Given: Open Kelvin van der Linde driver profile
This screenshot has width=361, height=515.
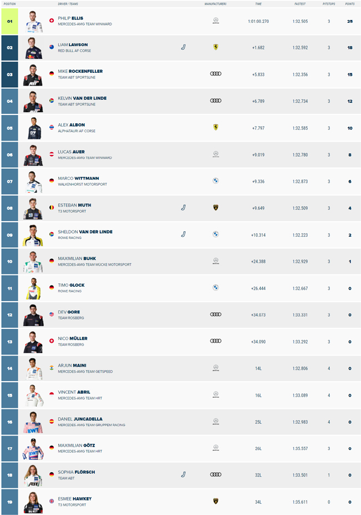Looking at the screenshot, I should click(x=82, y=98).
